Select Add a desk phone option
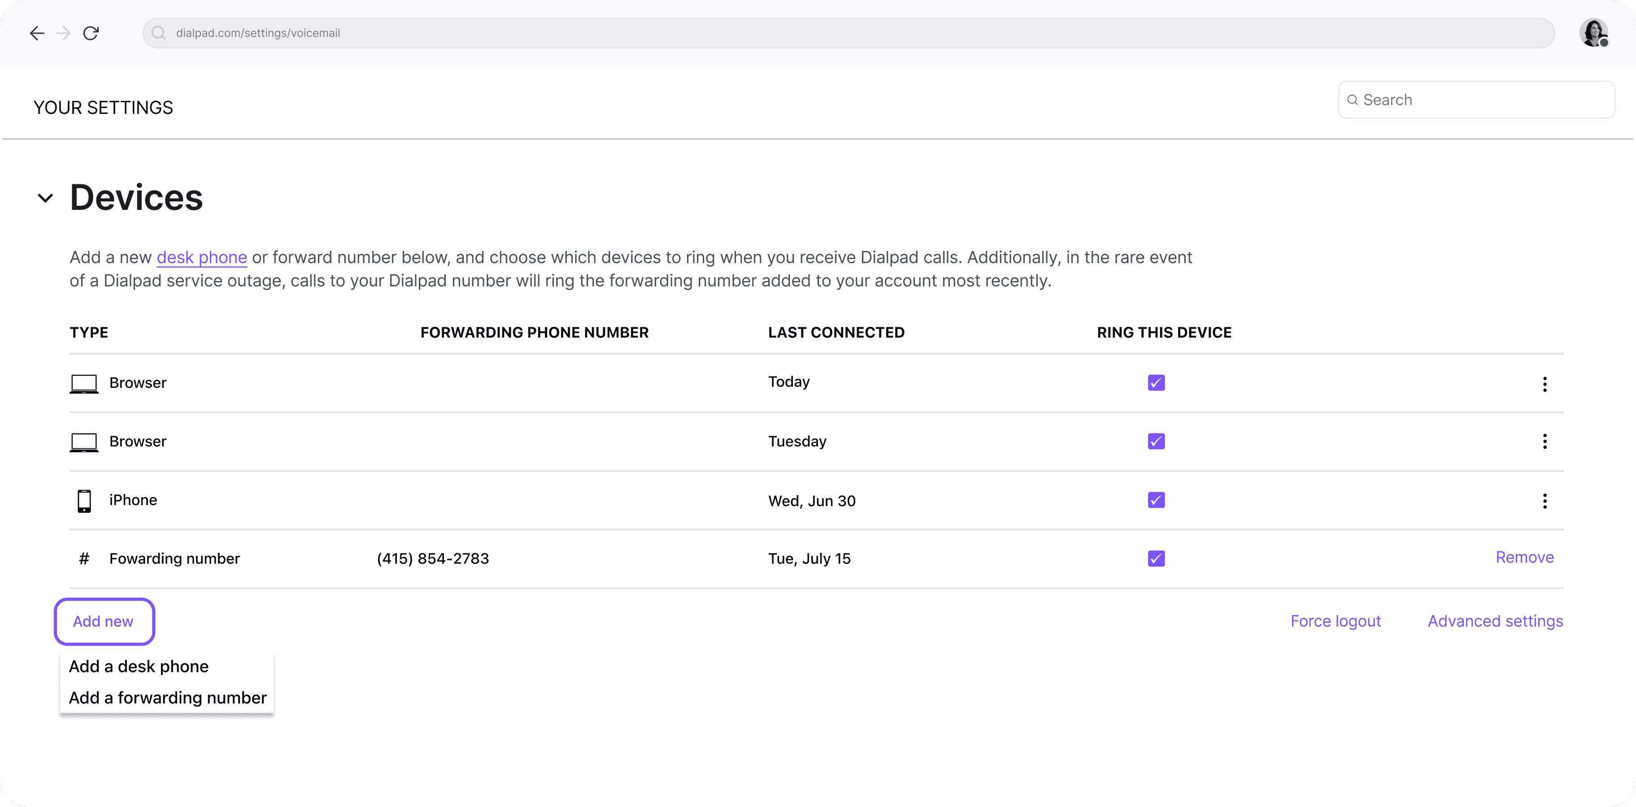 [x=138, y=665]
